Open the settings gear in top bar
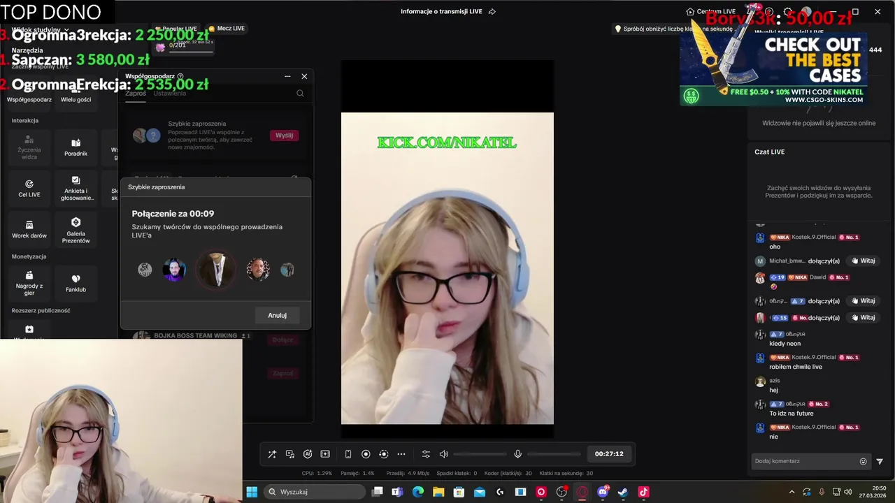This screenshot has width=895, height=503. [x=788, y=11]
